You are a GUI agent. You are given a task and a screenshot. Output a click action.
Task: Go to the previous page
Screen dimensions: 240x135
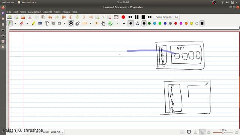click(70, 17)
